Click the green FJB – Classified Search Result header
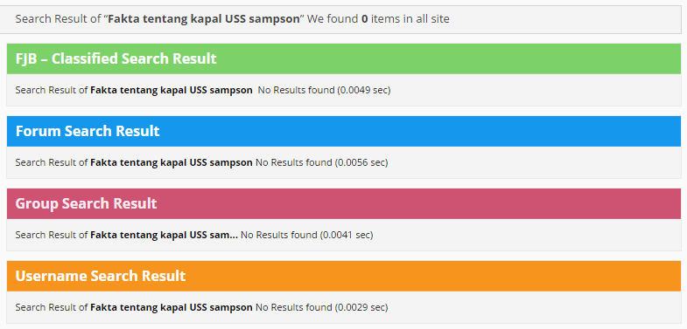The width and height of the screenshot is (687, 329). (x=344, y=58)
